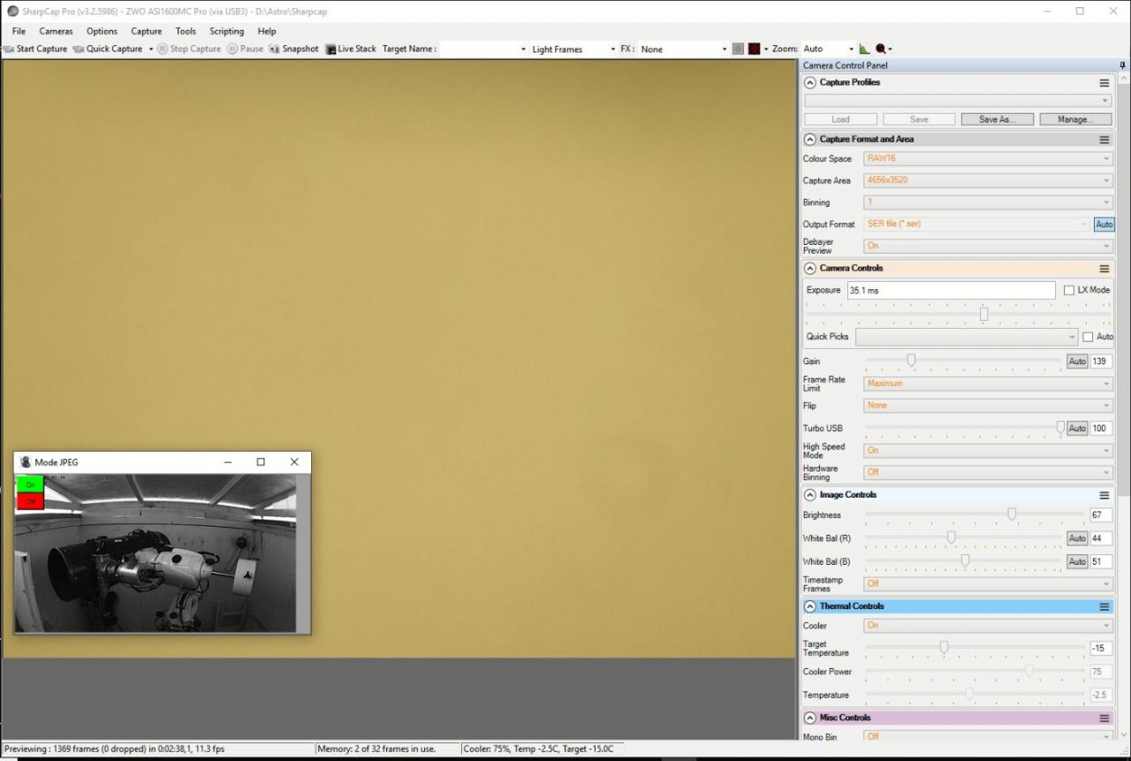Open the Options menu
This screenshot has width=1131, height=761.
[102, 31]
